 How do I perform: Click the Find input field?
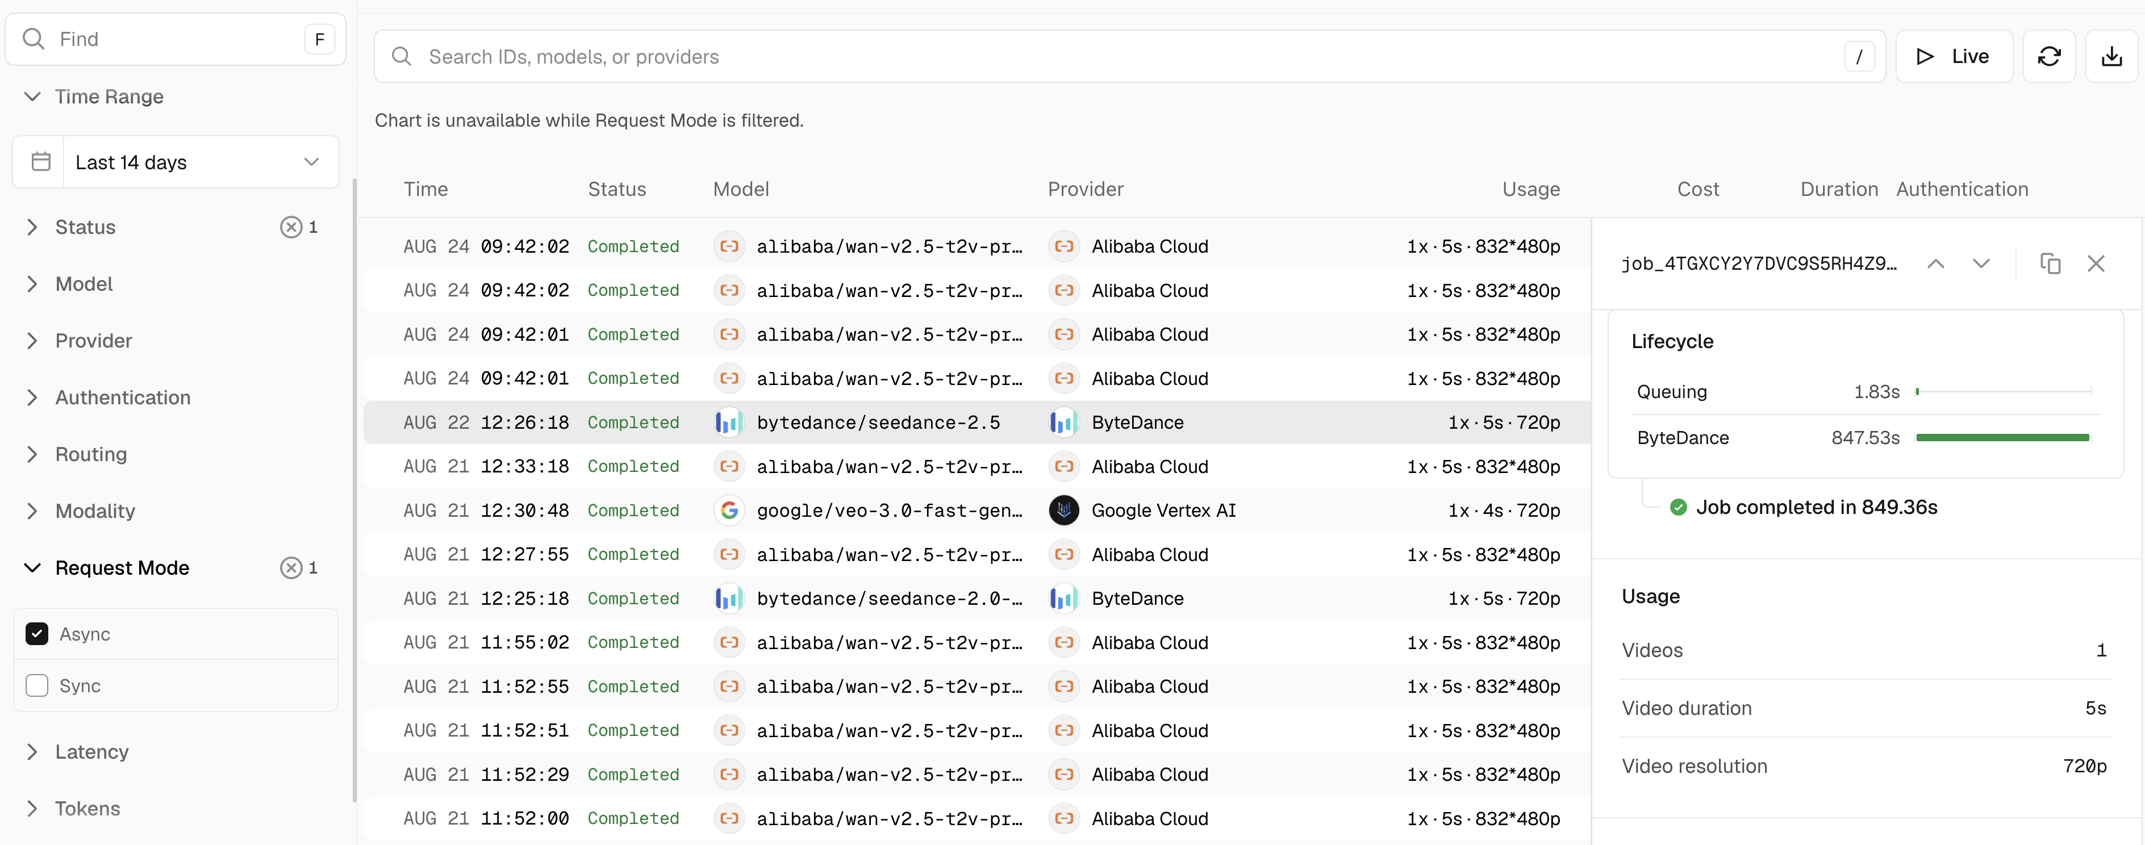pyautogui.click(x=176, y=39)
